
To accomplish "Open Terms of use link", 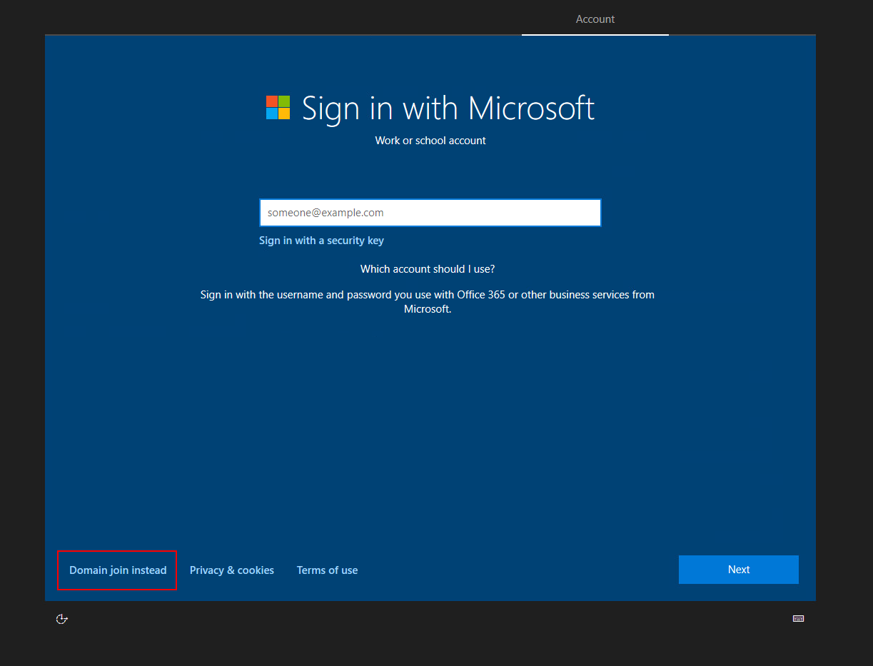I will (328, 570).
